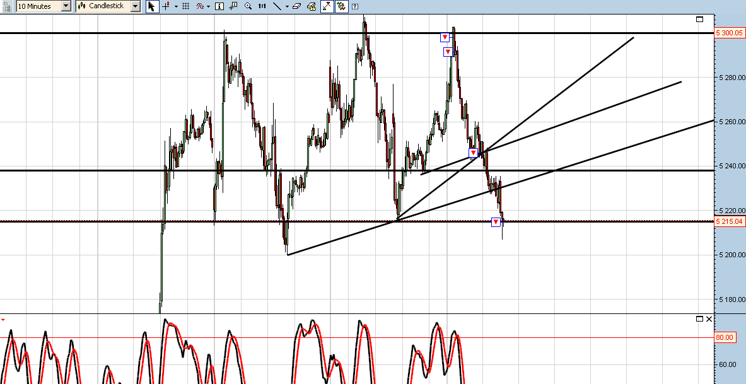Maximize the oscillator indicator pane
746x384 pixels.
coord(699,319)
